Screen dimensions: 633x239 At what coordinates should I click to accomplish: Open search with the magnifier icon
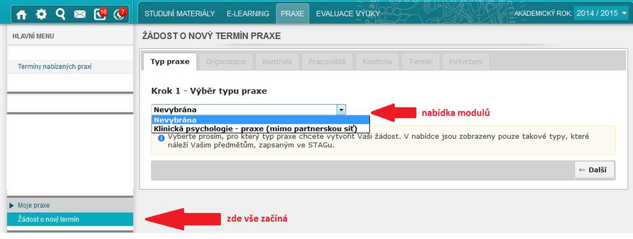point(61,14)
